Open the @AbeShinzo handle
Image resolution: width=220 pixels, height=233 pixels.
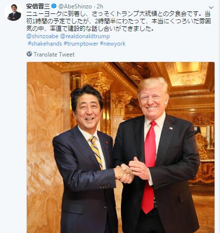click(x=75, y=6)
